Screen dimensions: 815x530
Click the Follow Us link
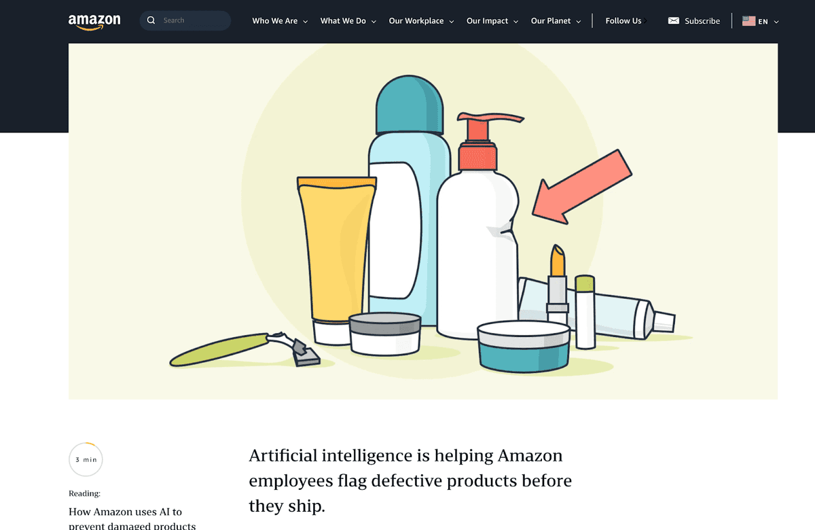[x=623, y=21]
